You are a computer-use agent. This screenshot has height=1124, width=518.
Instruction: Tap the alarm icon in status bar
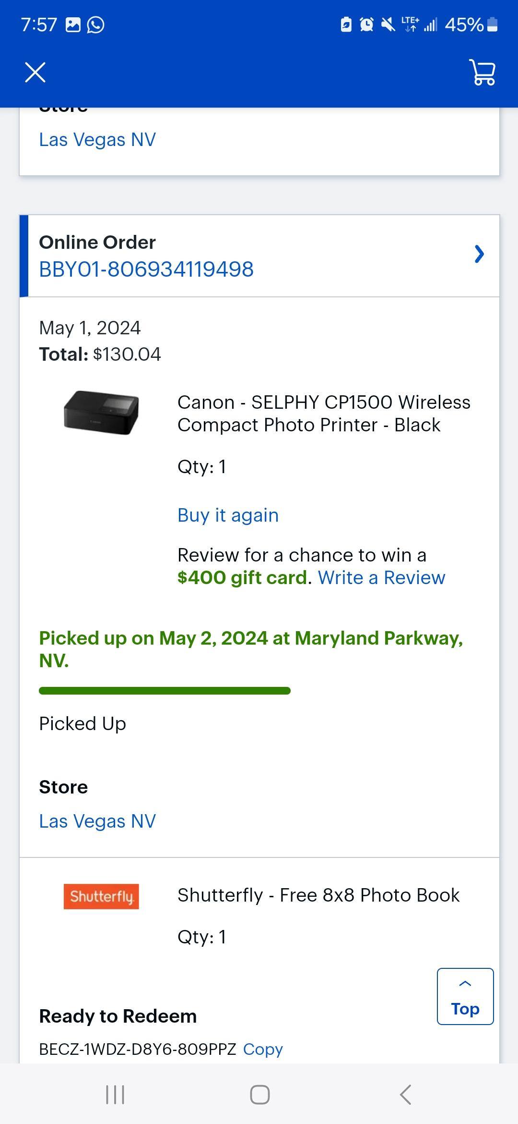click(366, 24)
